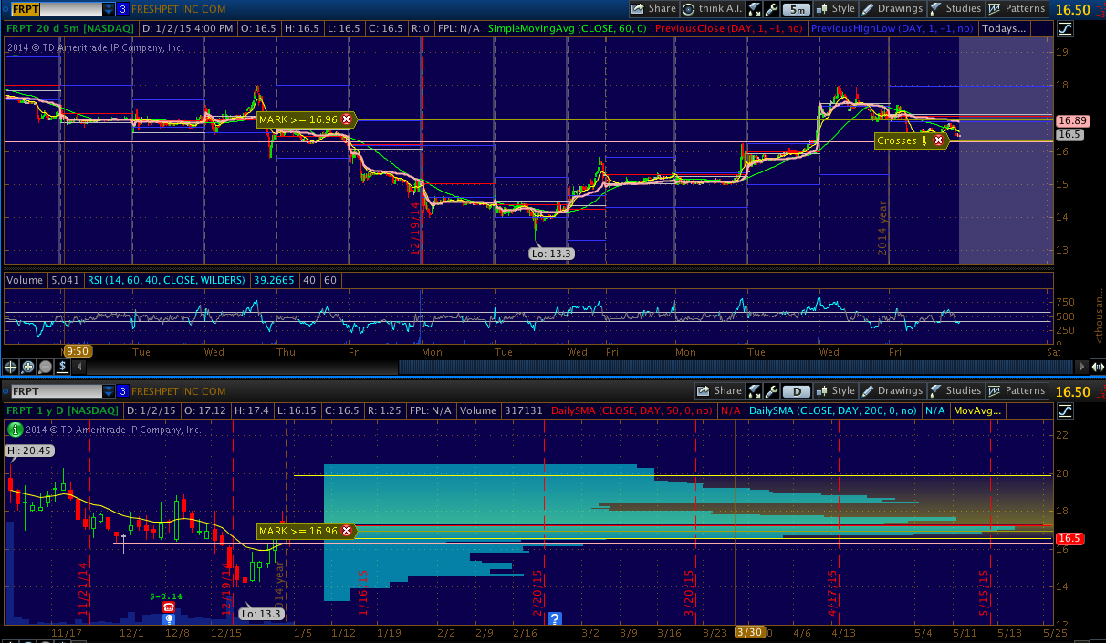Toggle the dollar sign price axis button
This screenshot has width=1106, height=643.
(x=62, y=367)
